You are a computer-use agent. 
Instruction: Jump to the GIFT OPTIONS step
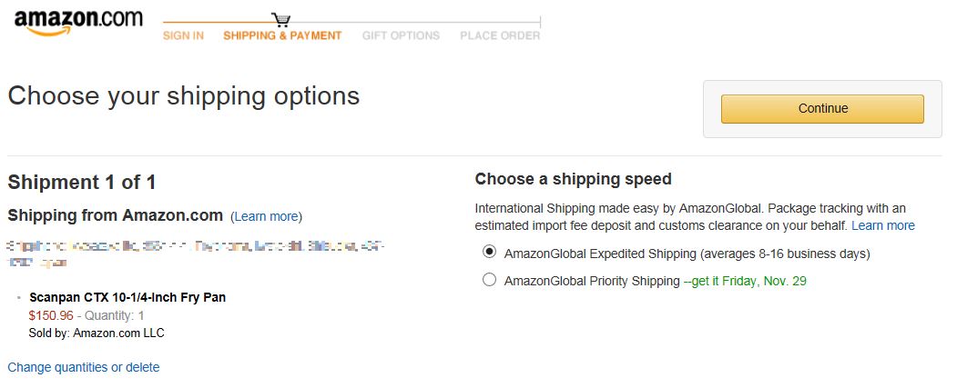[401, 35]
